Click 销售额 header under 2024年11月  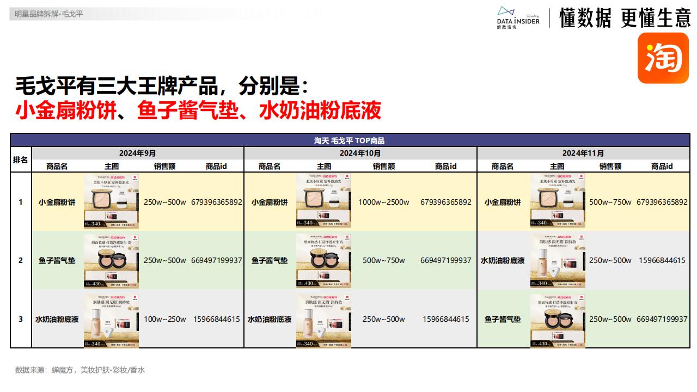610,167
